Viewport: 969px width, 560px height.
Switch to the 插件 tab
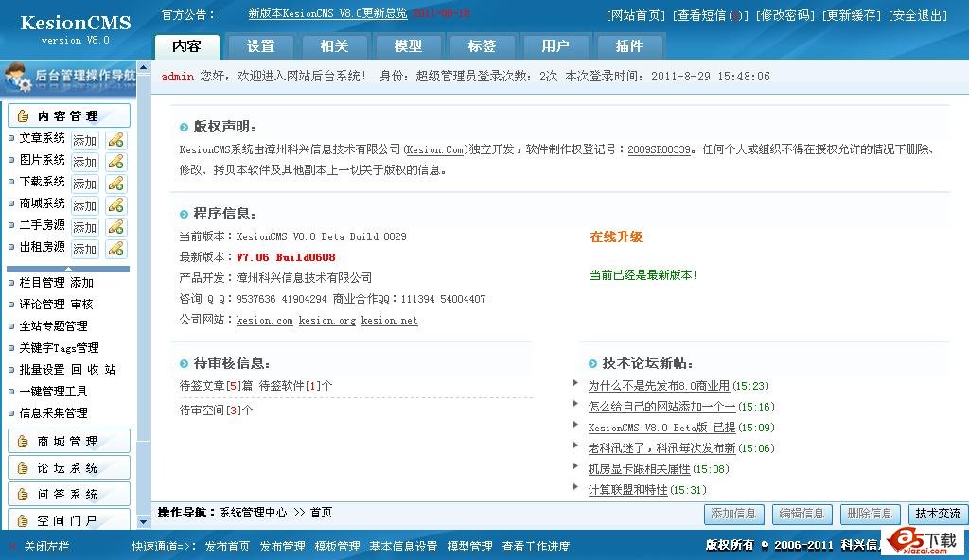coord(629,46)
